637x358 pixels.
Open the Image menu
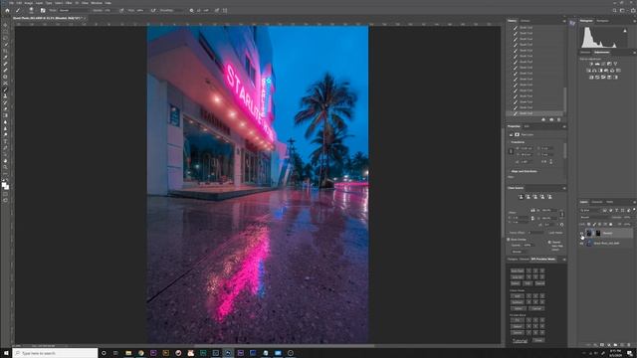click(29, 3)
